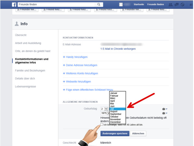Screen dimensions: 194x146
Task: Select August in month list
Action: [117, 112]
